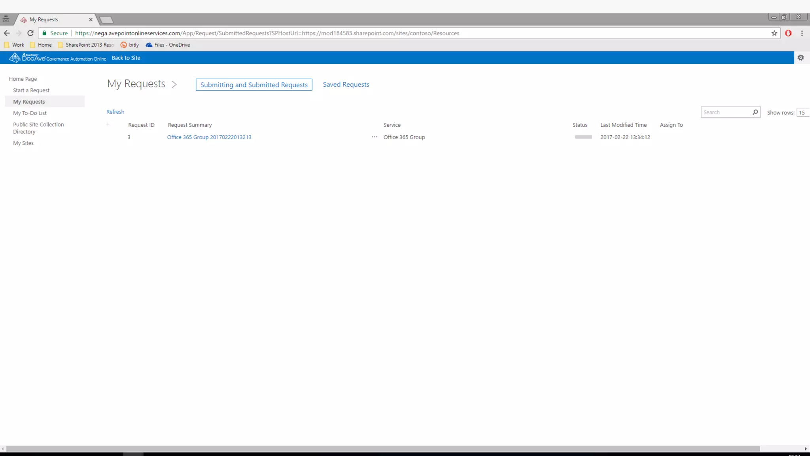Screen dimensions: 810x456
Task: Open Files - OneDrive bookmark
Action: click(168, 45)
